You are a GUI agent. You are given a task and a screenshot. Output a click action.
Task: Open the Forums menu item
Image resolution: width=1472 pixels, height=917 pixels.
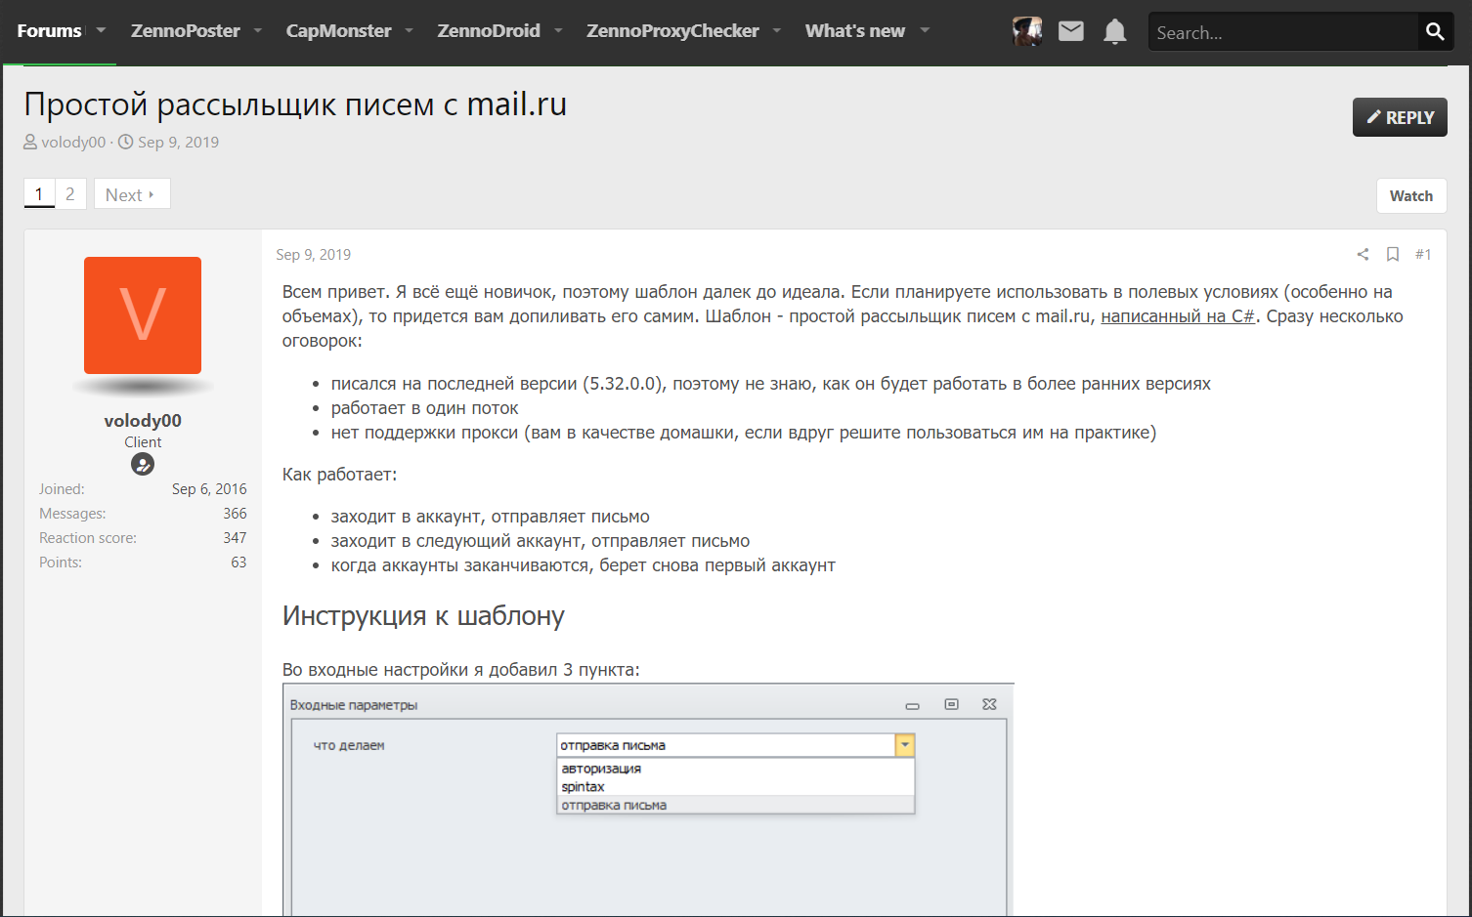(49, 30)
